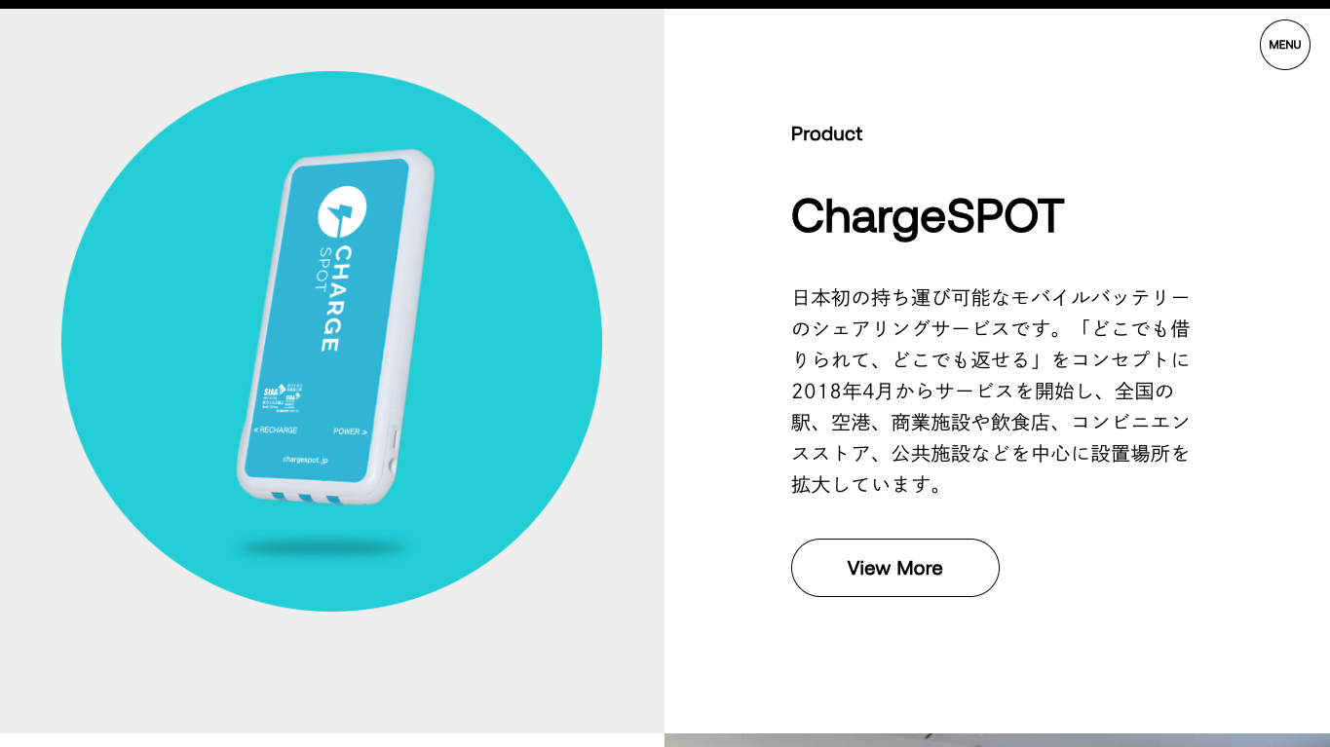Click the View More button

(x=894, y=568)
